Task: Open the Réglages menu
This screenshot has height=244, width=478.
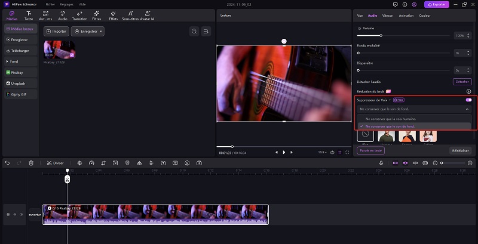Action: point(66,4)
